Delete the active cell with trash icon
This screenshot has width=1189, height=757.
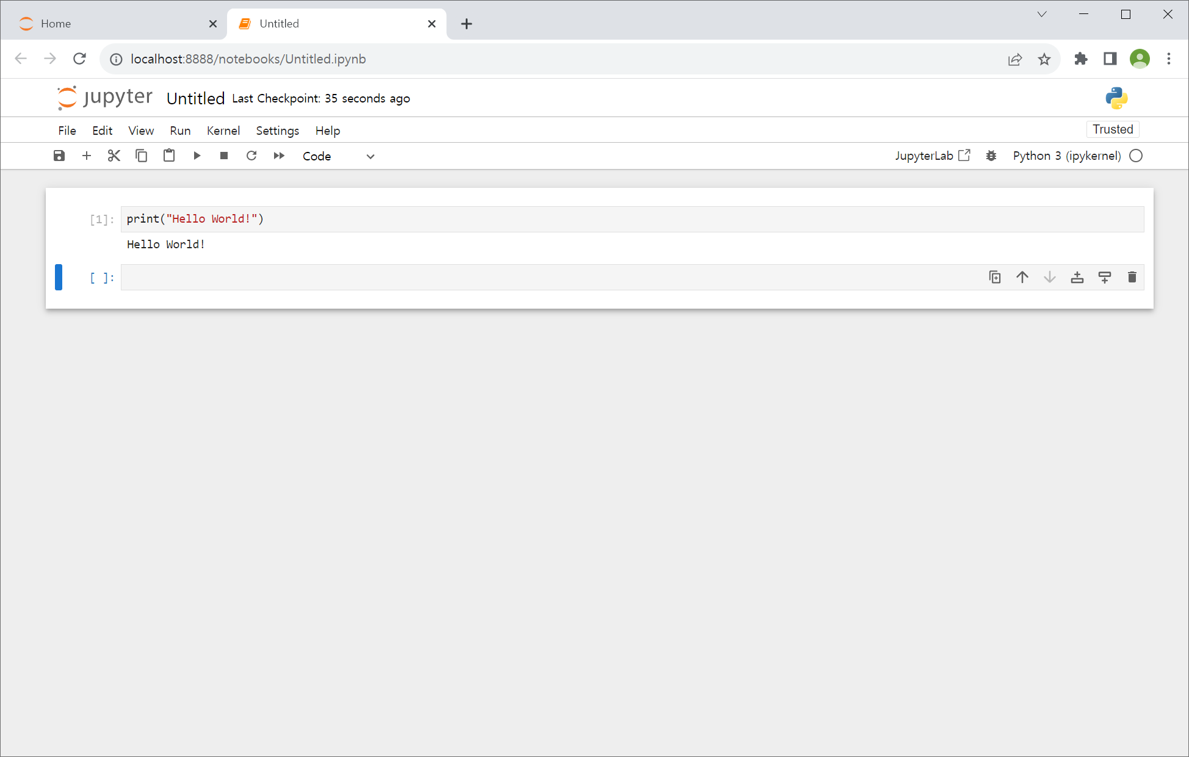1132,278
